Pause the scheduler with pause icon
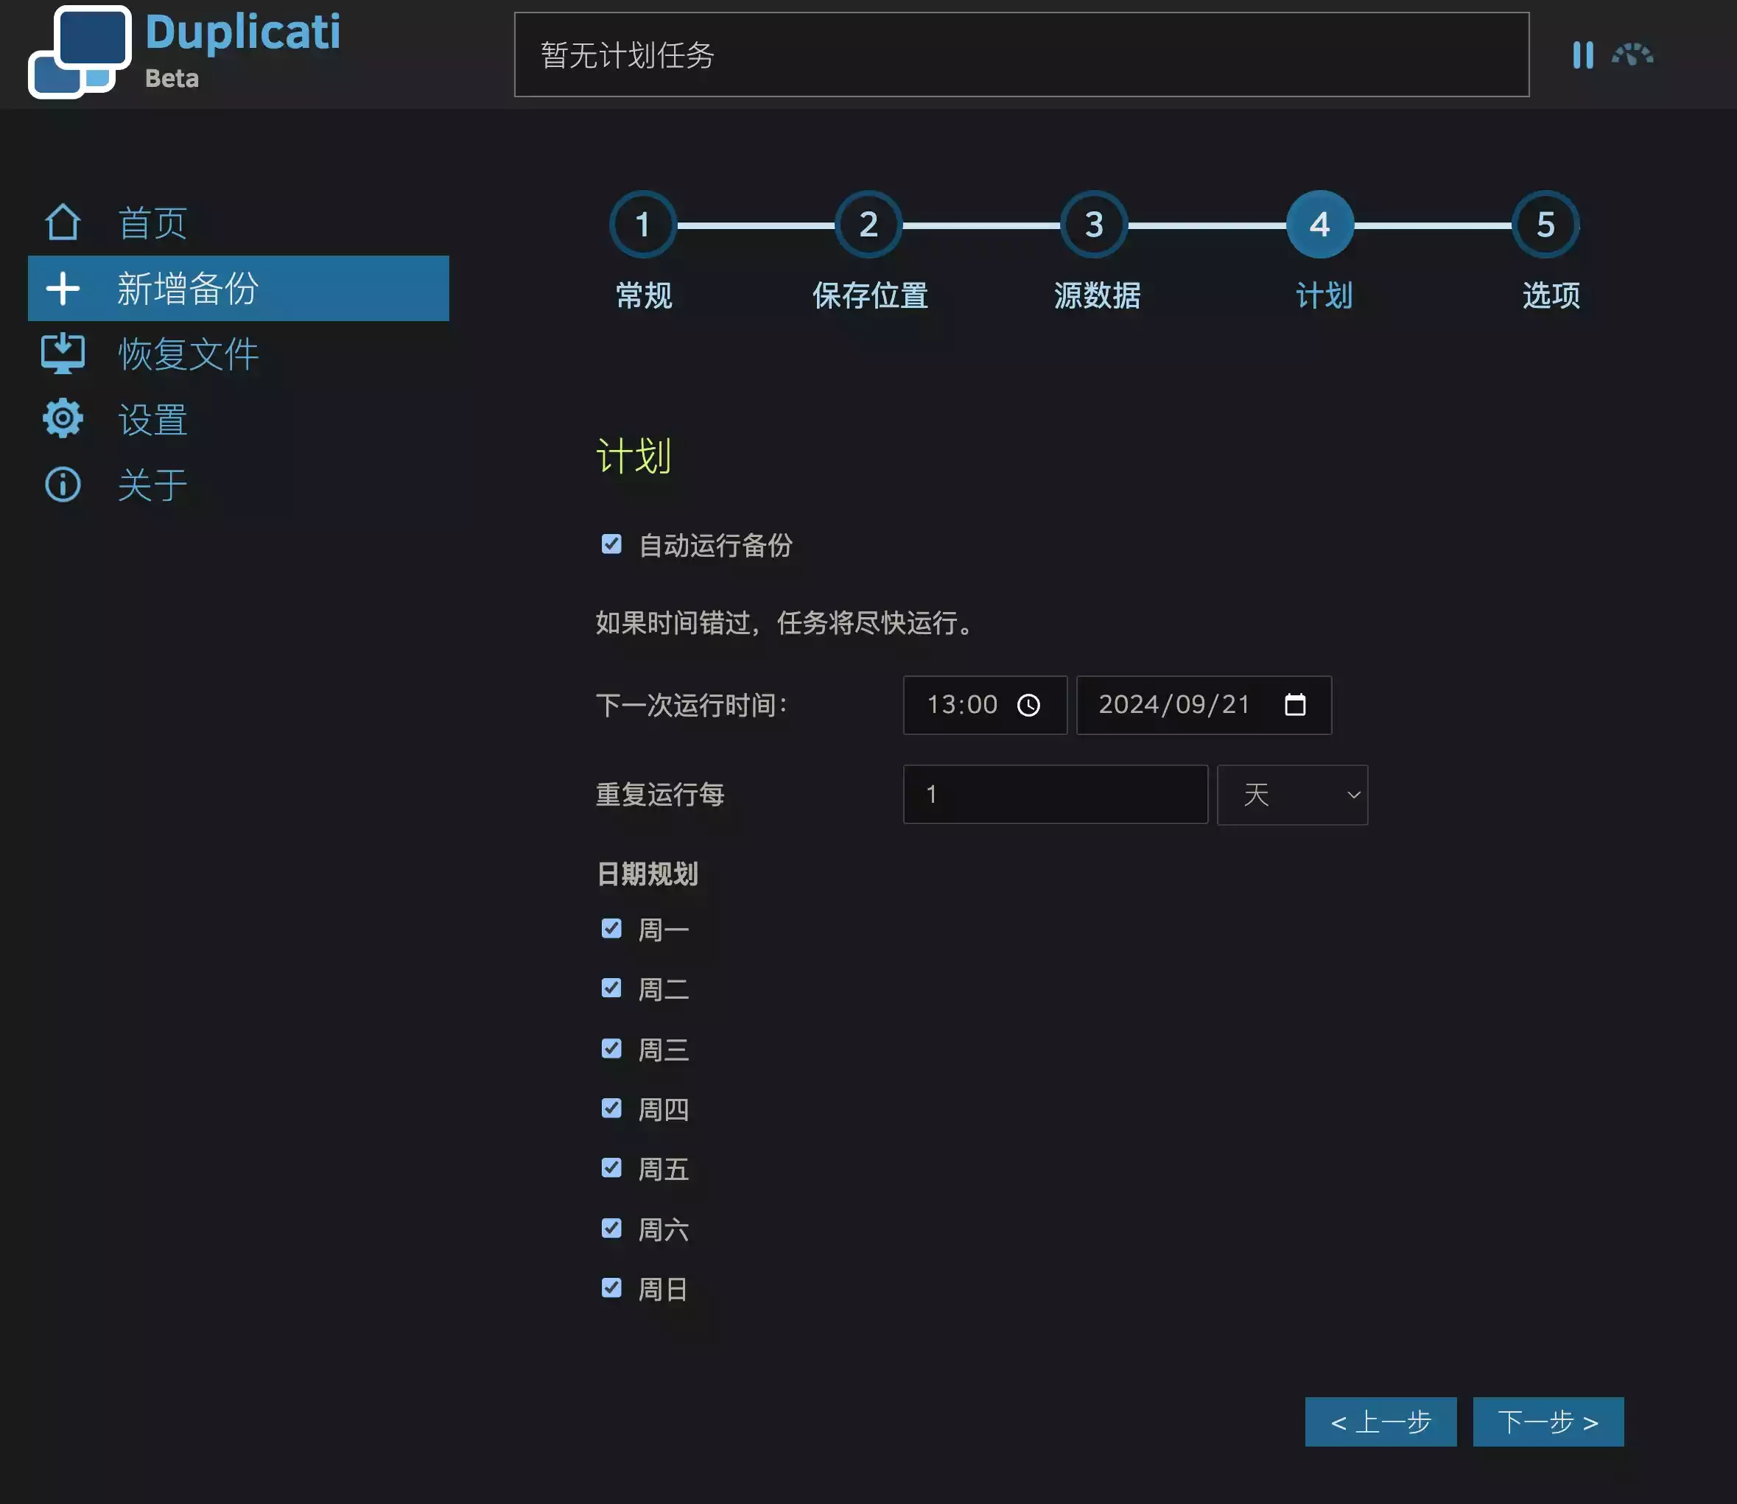Screen dimensions: 1737x1504 (x=1582, y=55)
